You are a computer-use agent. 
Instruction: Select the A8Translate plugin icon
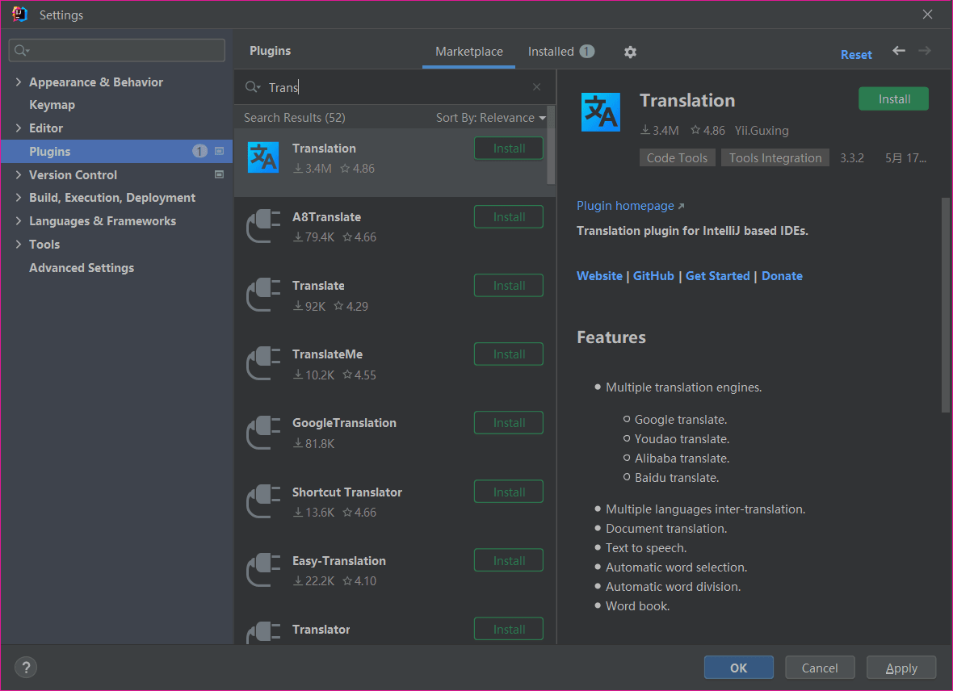coord(263,226)
